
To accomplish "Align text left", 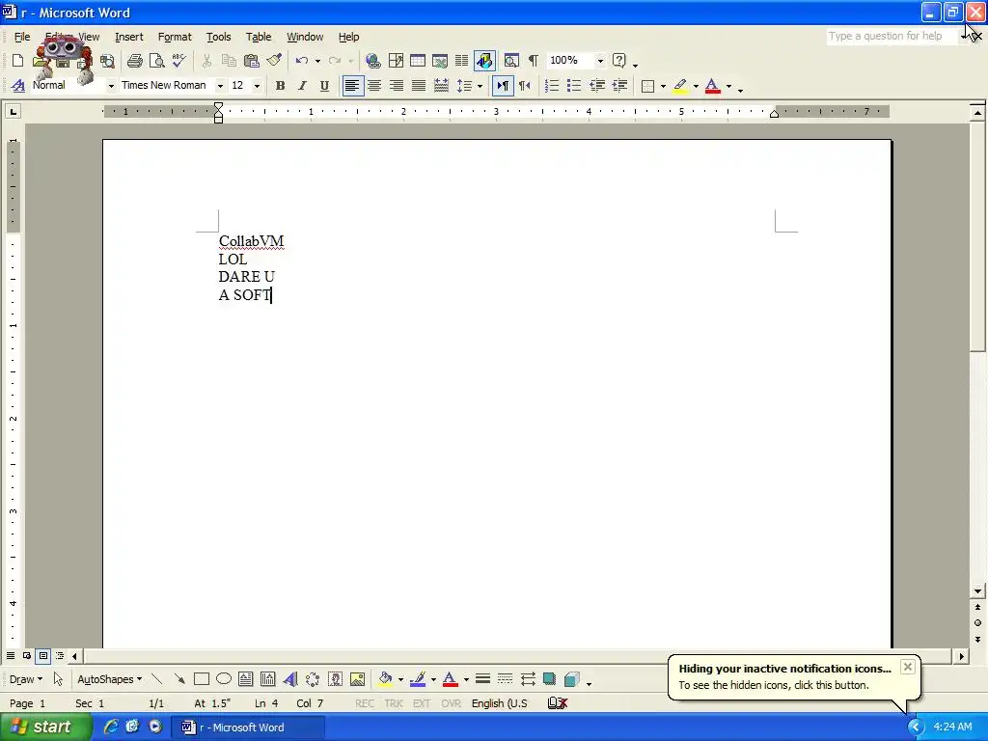I will [x=352, y=86].
